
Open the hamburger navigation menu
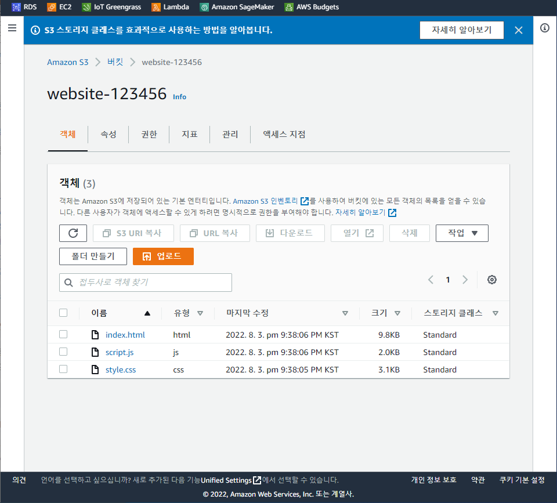12,28
